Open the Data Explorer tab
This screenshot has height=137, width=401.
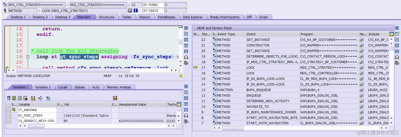tap(193, 17)
